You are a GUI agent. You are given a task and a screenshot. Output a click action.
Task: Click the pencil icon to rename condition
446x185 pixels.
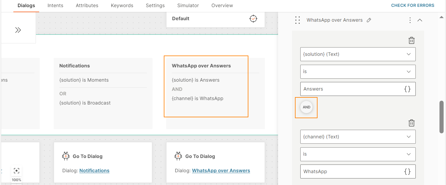tap(369, 20)
